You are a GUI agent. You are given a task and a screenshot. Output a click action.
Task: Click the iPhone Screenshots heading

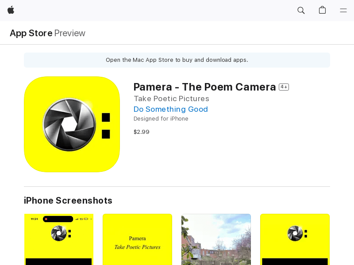coord(68,201)
